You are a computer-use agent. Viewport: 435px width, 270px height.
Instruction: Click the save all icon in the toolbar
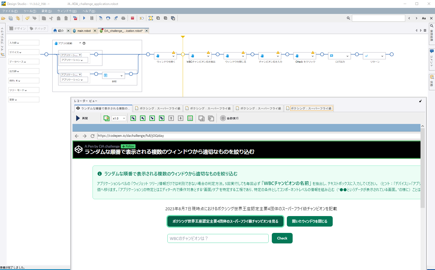[x=11, y=18]
